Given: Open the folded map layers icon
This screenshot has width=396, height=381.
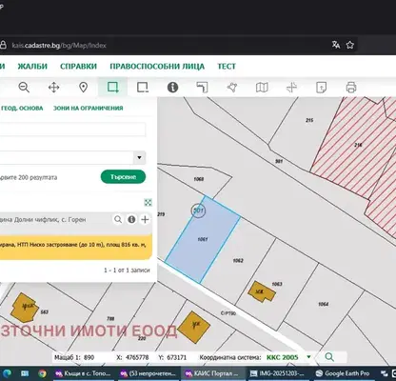Looking at the screenshot, I should coord(262,87).
